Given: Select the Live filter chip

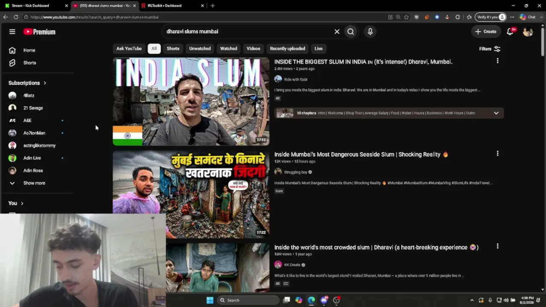Looking at the screenshot, I should point(319,49).
